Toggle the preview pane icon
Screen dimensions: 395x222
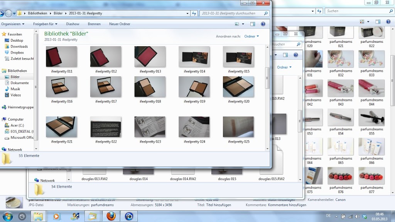[x=253, y=24]
